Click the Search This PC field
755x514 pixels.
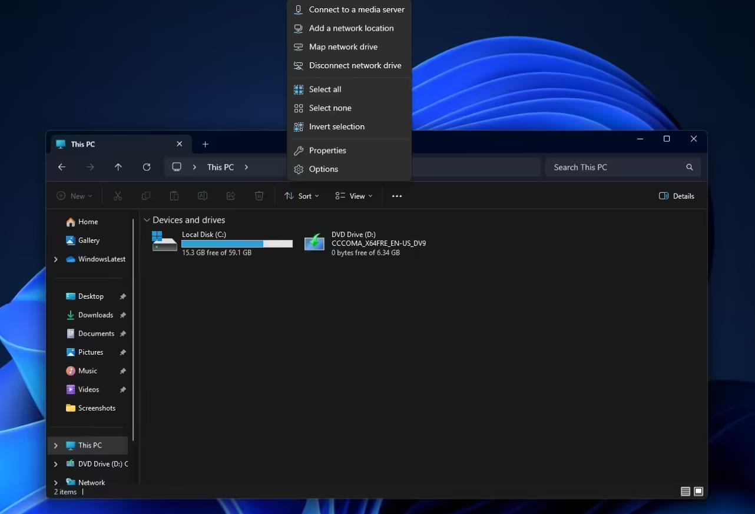[x=622, y=167]
